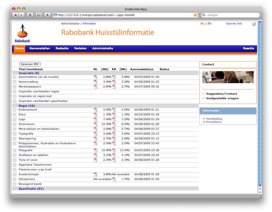Image resolution: width=272 pixels, height=212 pixels.
Task: Open the Vertalen menu
Action: [x=80, y=48]
